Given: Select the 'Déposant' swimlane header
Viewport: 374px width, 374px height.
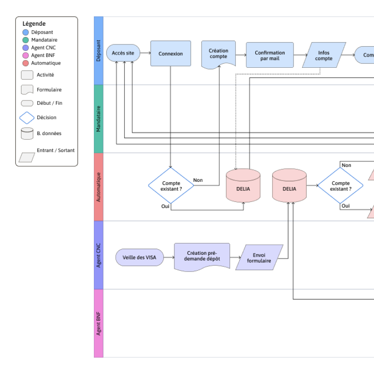Looking at the screenshot, I should (99, 50).
